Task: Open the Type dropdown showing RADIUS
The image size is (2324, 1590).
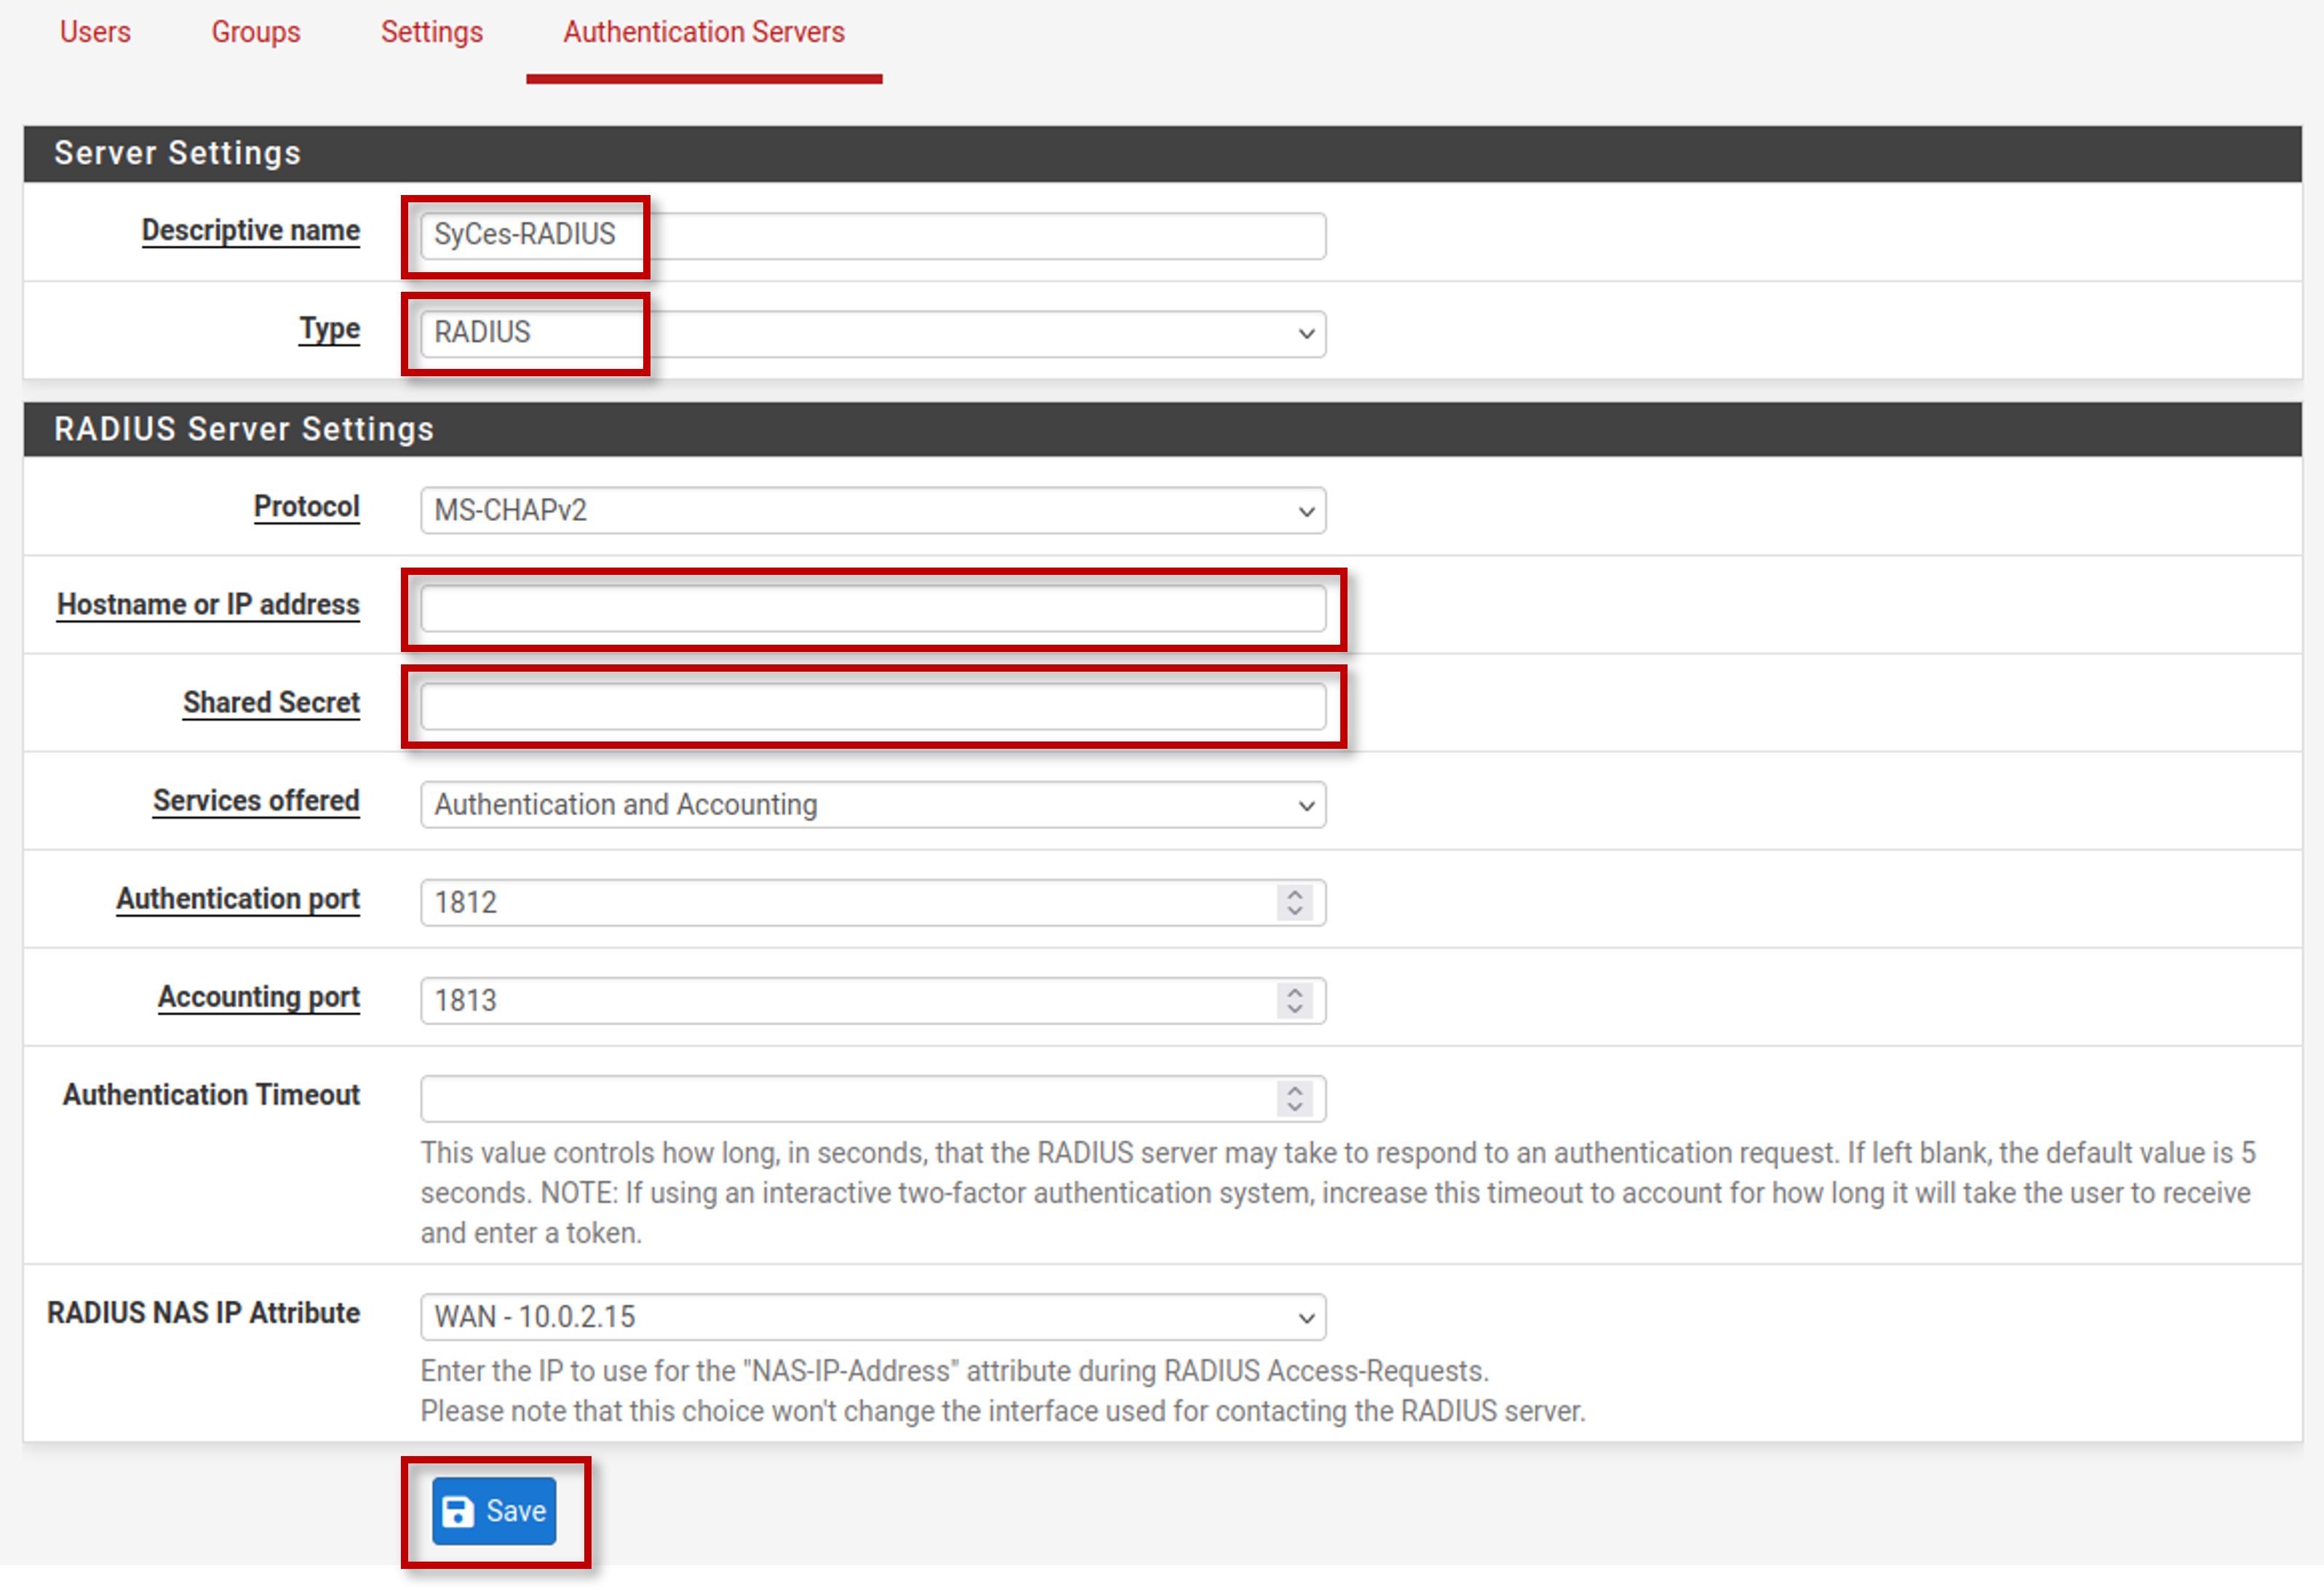Action: 873,334
